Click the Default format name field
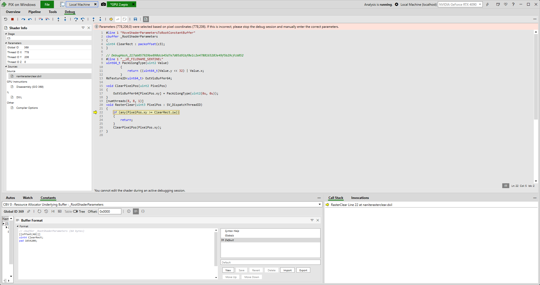 (270, 262)
